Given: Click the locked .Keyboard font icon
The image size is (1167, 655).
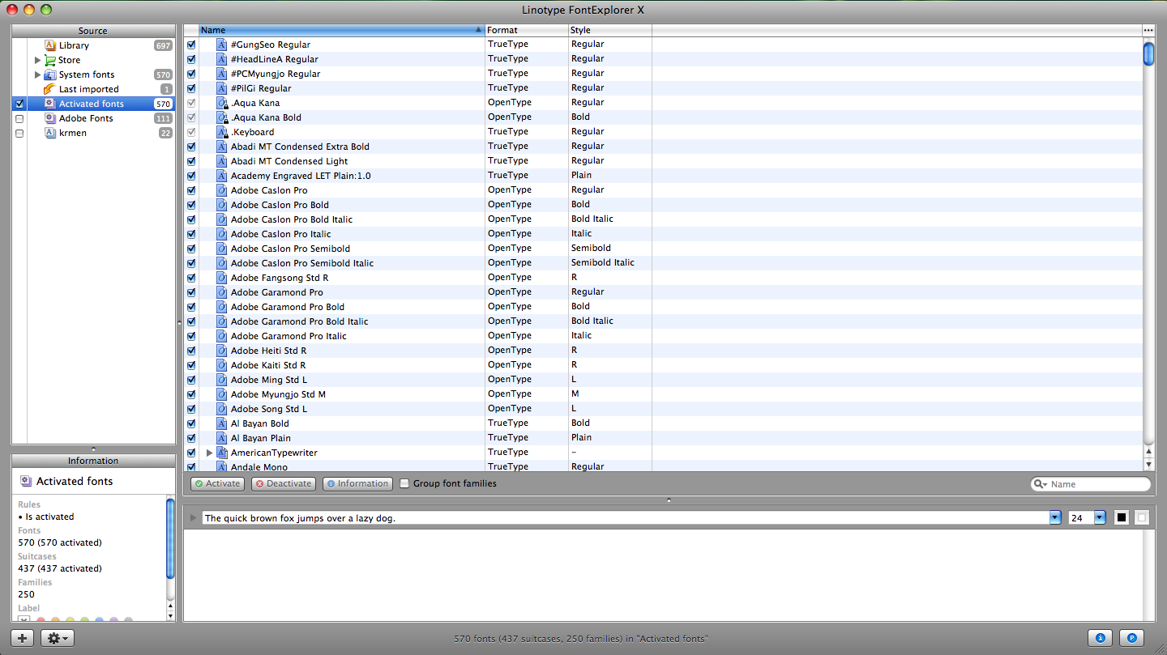Looking at the screenshot, I should 222,132.
